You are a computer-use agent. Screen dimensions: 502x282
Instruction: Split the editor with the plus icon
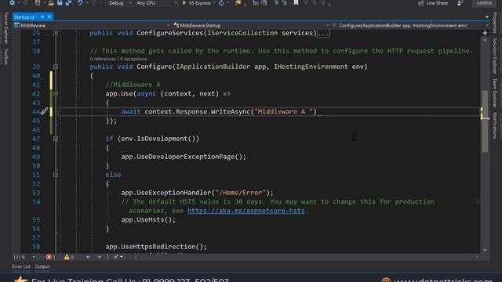coord(485,33)
